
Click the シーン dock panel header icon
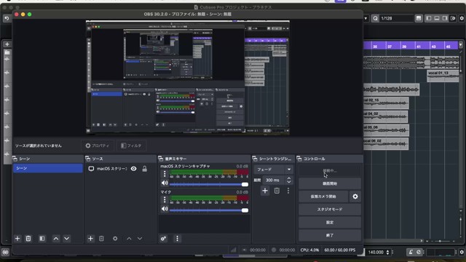(x=15, y=159)
